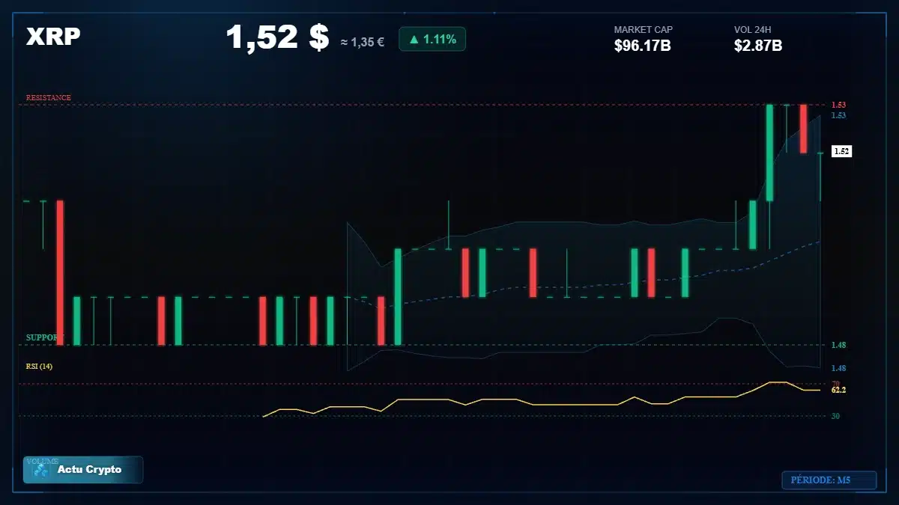
Task: Click the ≈ 1,35 € conversion text
Action: pyautogui.click(x=363, y=42)
